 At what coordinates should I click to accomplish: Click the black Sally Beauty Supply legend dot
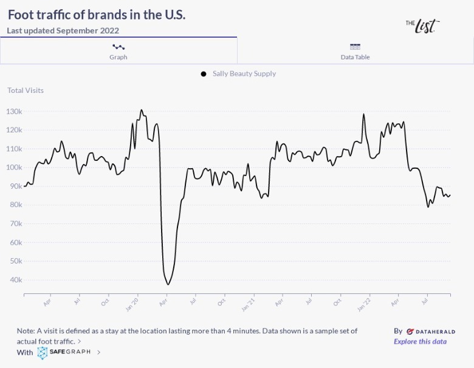204,74
